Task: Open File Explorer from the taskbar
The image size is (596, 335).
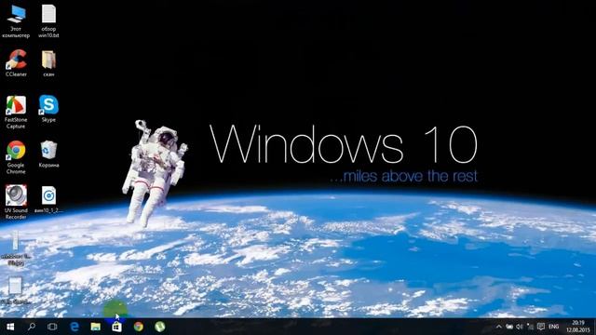Action: click(x=95, y=327)
